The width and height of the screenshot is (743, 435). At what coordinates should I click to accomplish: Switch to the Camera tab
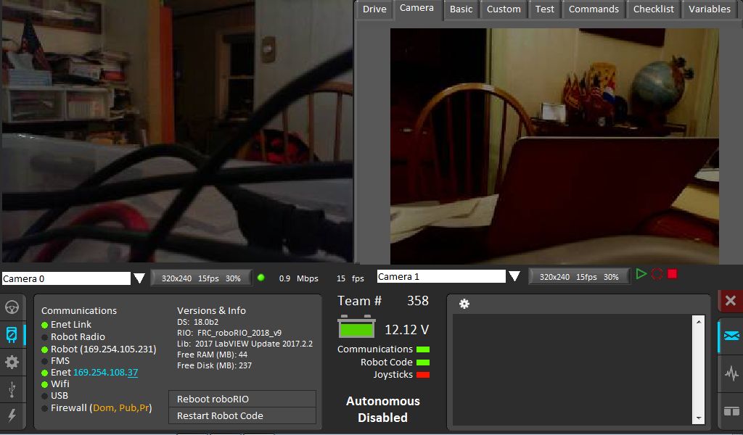pyautogui.click(x=416, y=9)
